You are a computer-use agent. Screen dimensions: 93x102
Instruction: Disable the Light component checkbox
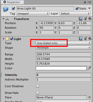click(11, 39)
